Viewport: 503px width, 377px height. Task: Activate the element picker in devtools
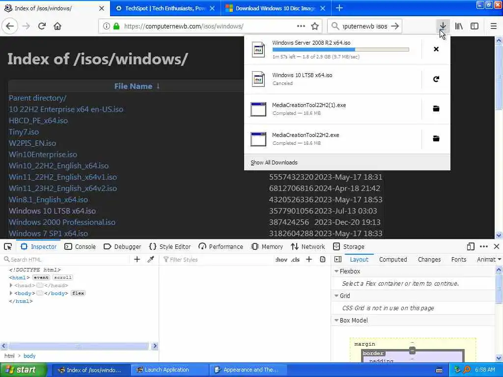tap(8, 246)
